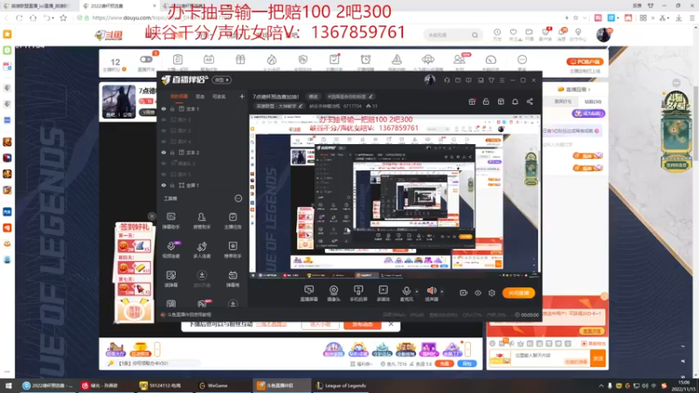
Task: Open the 主播任务 tool in toolbox
Action: 232,221
